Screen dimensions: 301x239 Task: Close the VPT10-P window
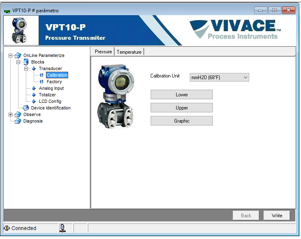[x=289, y=10]
